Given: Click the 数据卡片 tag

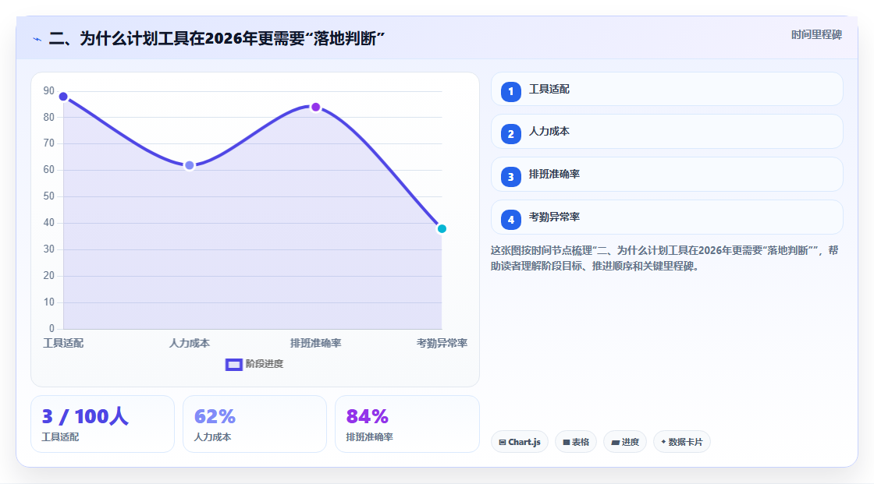Looking at the screenshot, I should [682, 442].
